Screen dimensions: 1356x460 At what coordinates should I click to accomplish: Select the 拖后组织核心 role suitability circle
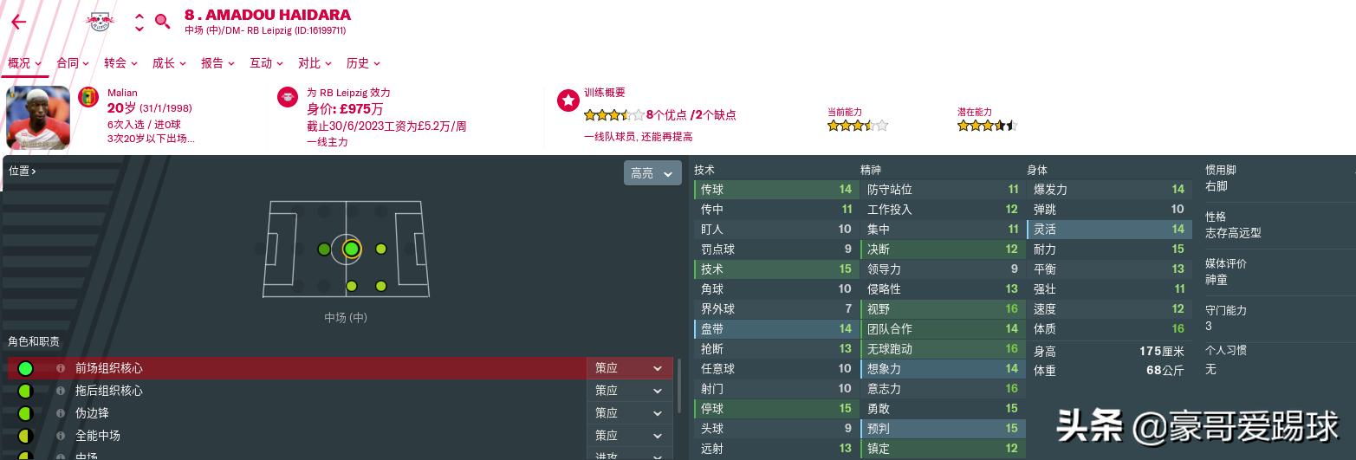(x=25, y=391)
